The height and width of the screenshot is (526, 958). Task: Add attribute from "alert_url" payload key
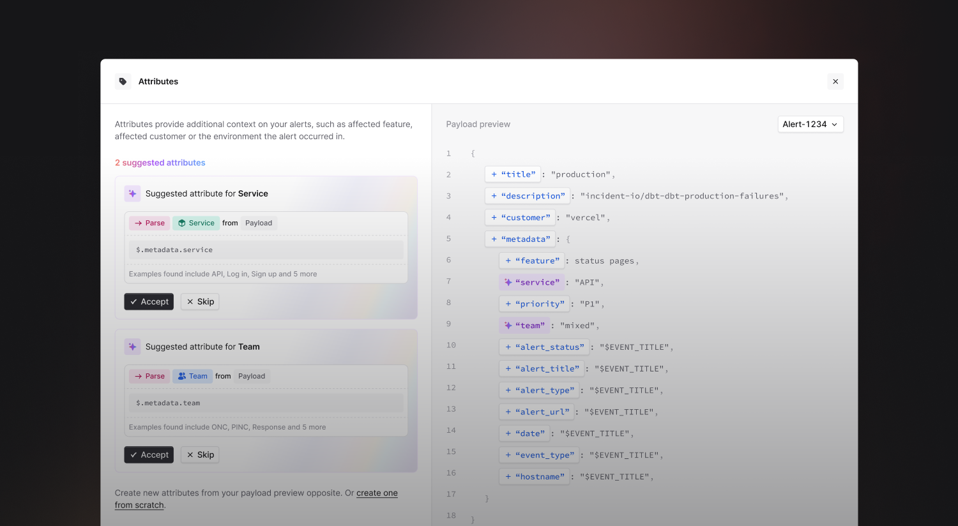[536, 412]
